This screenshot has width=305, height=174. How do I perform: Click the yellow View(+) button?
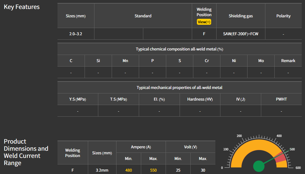(x=204, y=22)
